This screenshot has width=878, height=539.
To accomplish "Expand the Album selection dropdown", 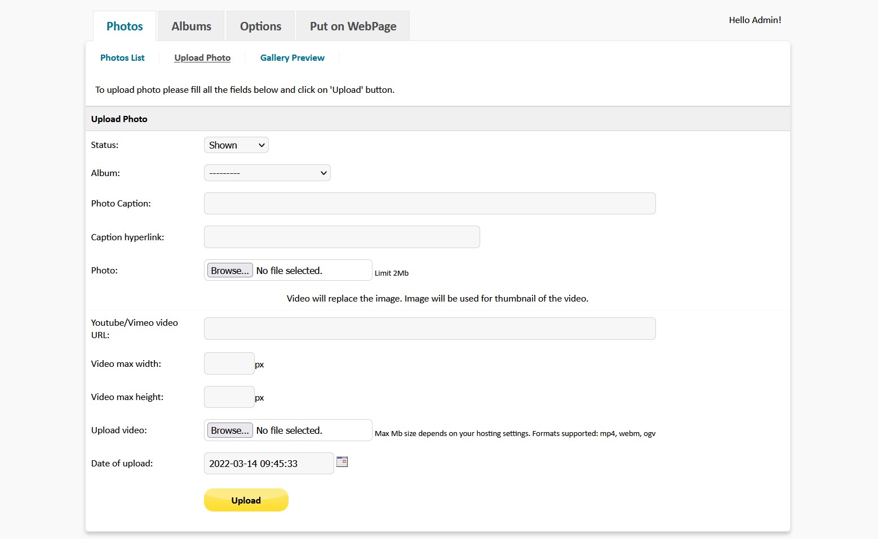I will pos(267,173).
